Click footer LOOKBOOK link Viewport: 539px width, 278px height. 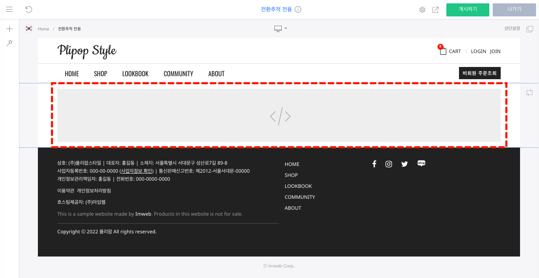(298, 186)
